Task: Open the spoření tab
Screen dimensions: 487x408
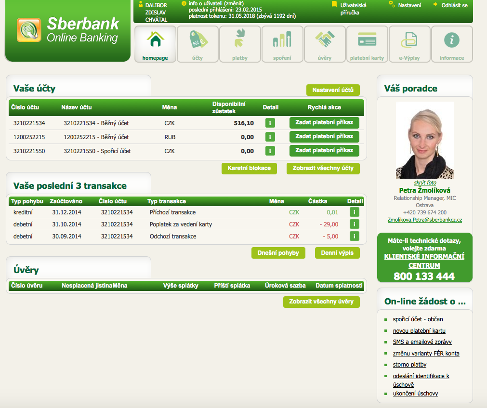Action: click(x=282, y=44)
